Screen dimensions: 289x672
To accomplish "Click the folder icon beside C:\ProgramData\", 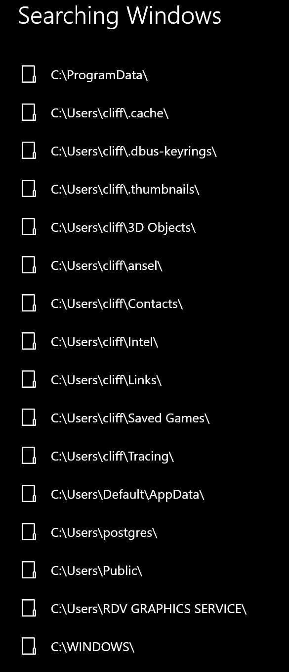I will point(29,75).
